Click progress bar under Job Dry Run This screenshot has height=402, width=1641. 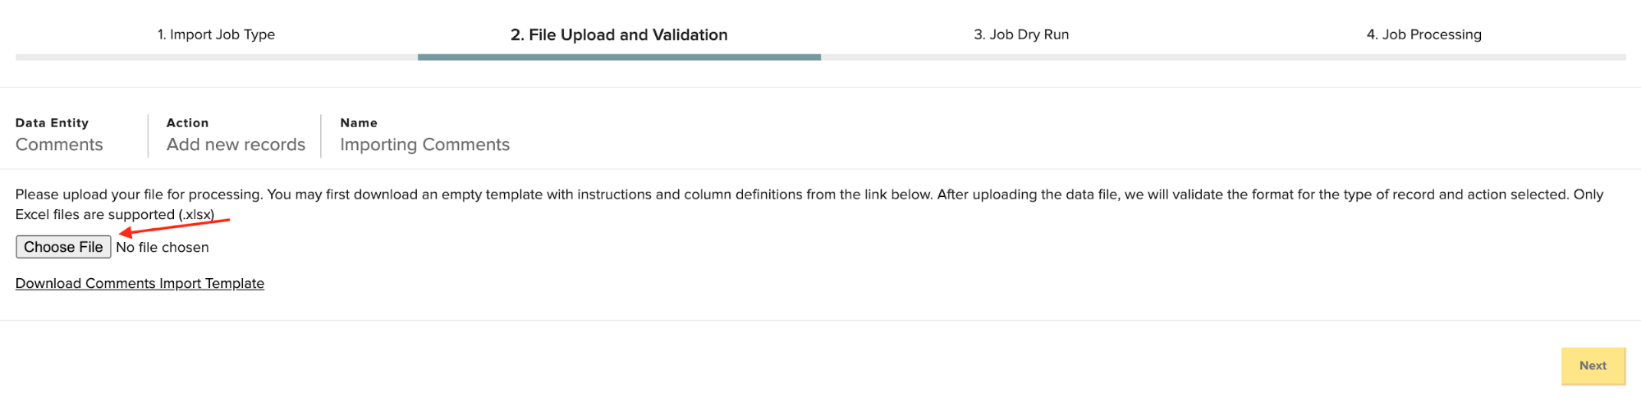[x=1022, y=57]
